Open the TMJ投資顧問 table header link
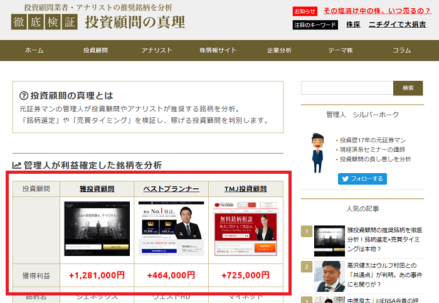Image resolution: width=439 pixels, height=303 pixels. tap(246, 189)
